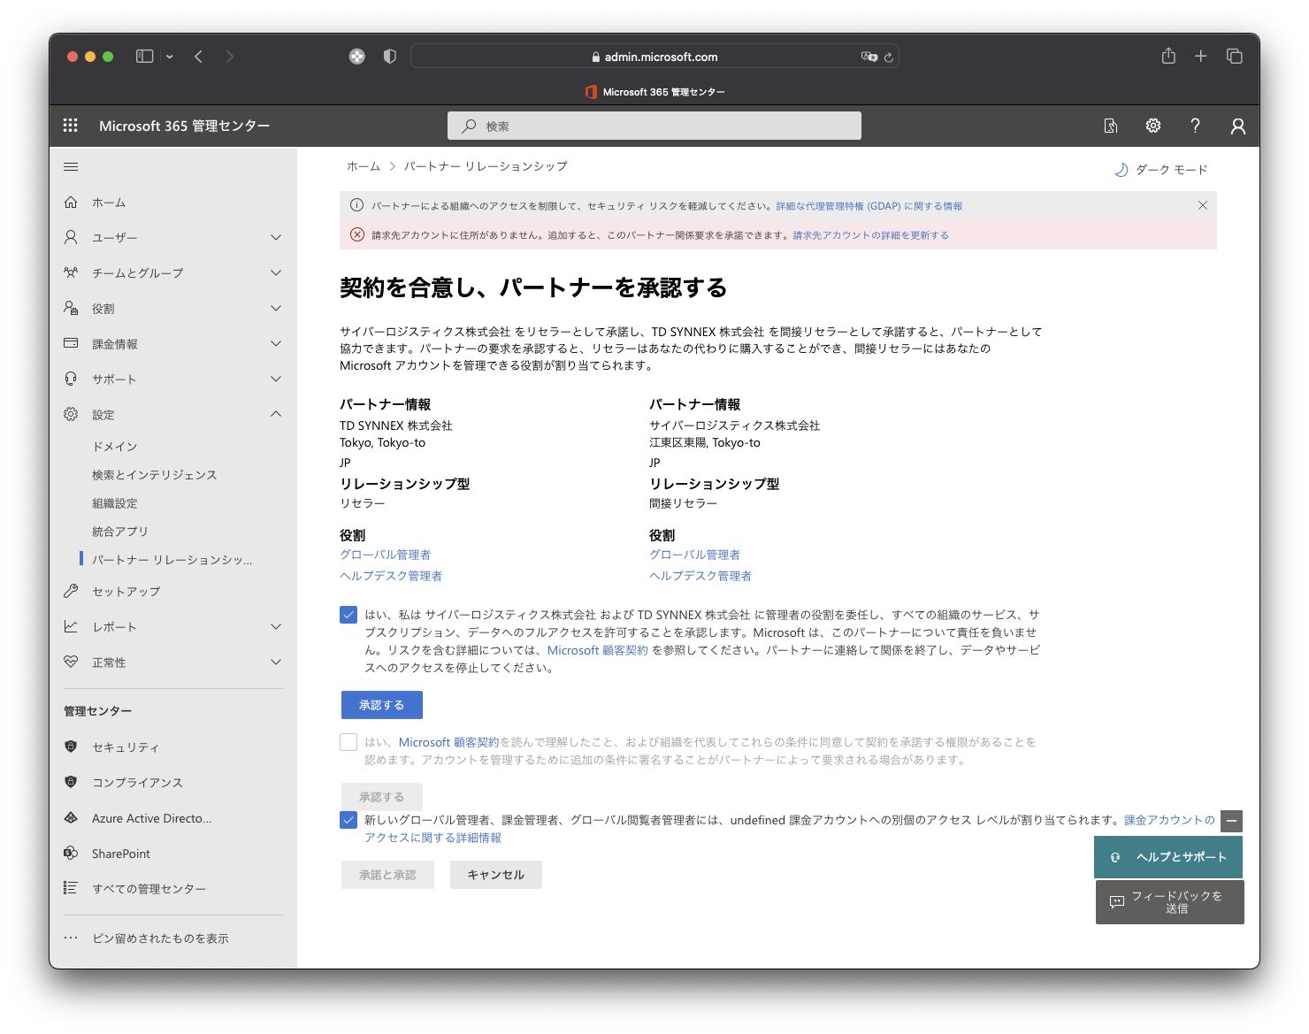This screenshot has height=1034, width=1309.
Task: Expand the 課金情報 chevron
Action: click(276, 343)
